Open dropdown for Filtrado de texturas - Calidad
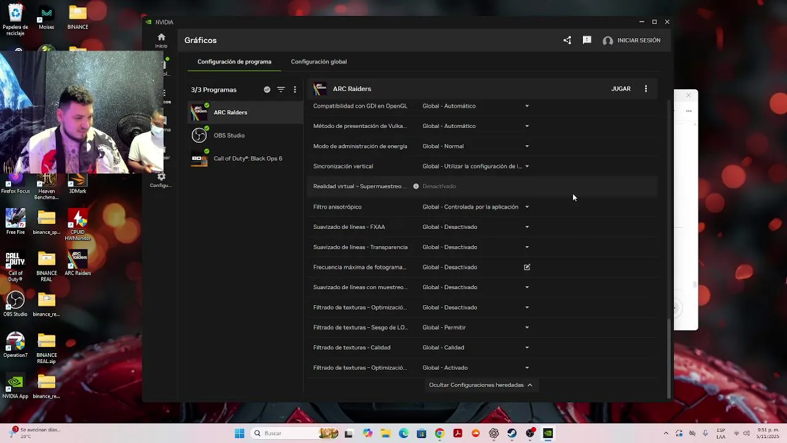 pyautogui.click(x=527, y=348)
